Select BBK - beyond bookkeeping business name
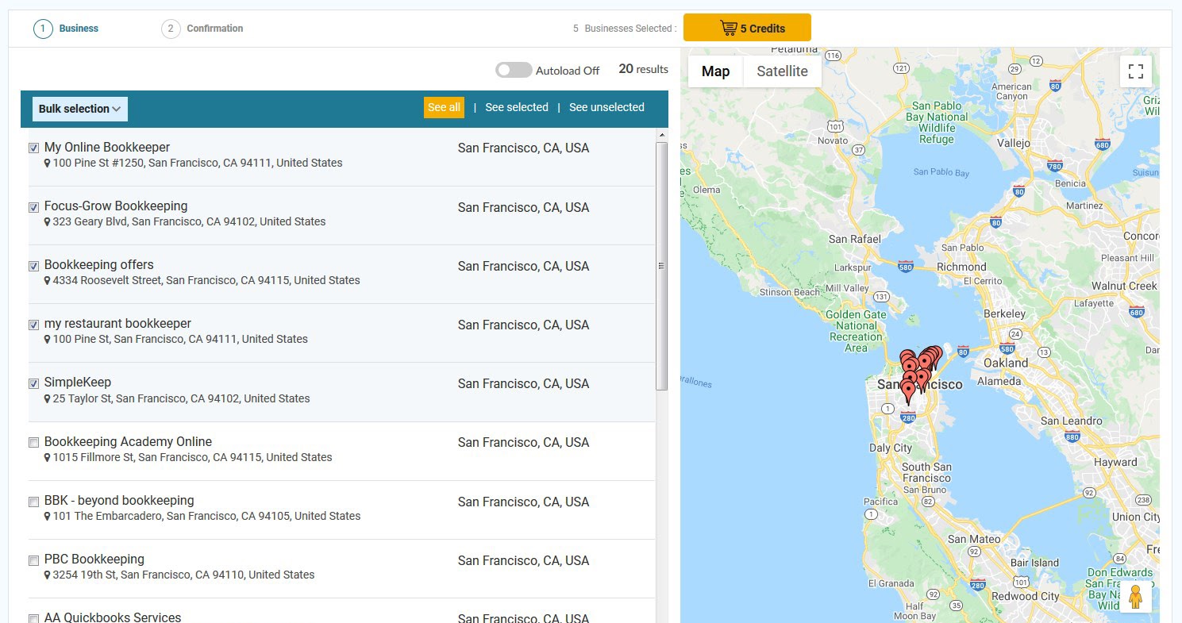1182x623 pixels. (119, 501)
